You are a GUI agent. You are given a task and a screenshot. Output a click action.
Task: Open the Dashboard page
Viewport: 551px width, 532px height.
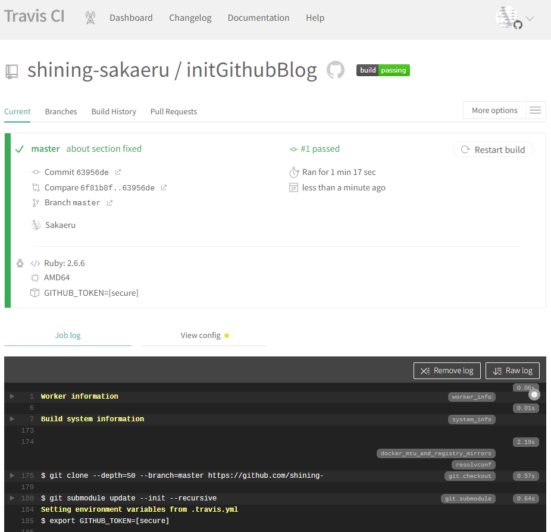point(131,18)
